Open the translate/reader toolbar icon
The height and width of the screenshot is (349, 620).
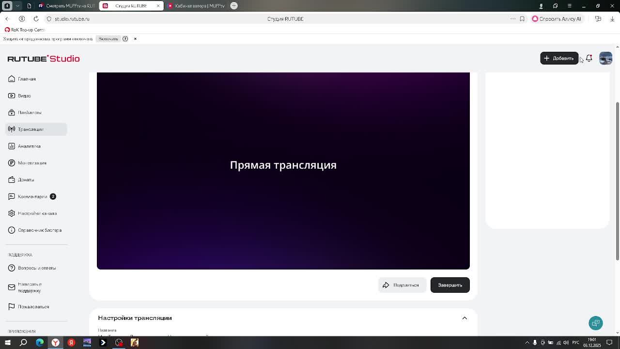tap(598, 19)
